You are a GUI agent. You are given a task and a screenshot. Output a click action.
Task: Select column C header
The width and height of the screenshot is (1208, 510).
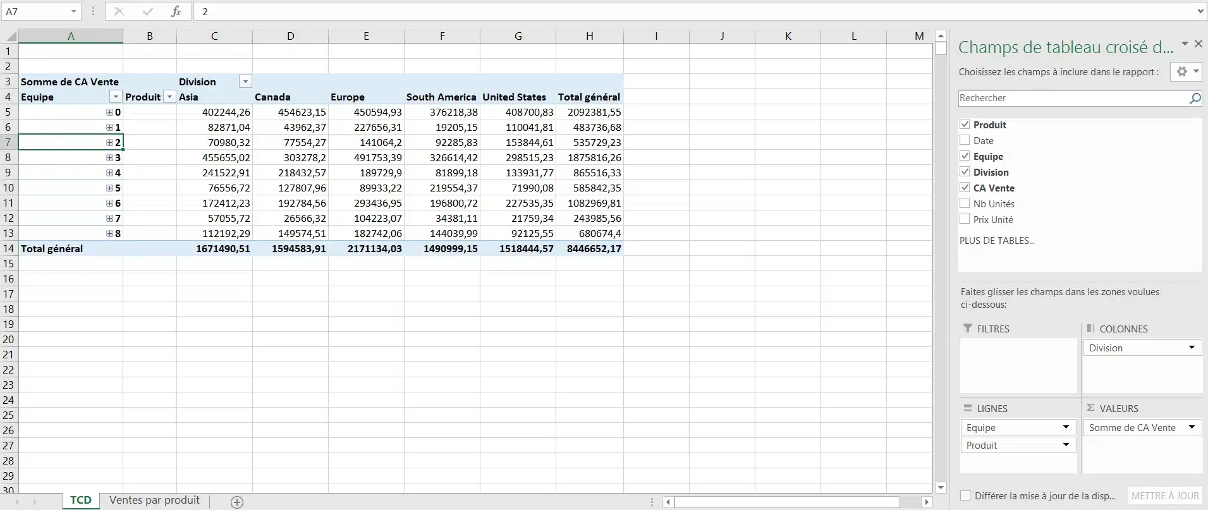pyautogui.click(x=214, y=36)
